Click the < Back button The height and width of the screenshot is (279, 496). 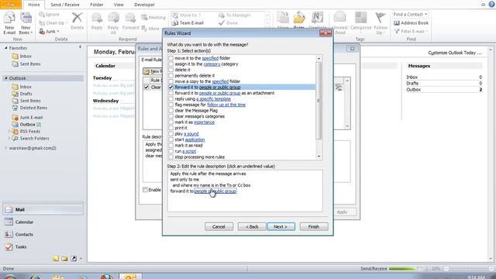pos(252,226)
